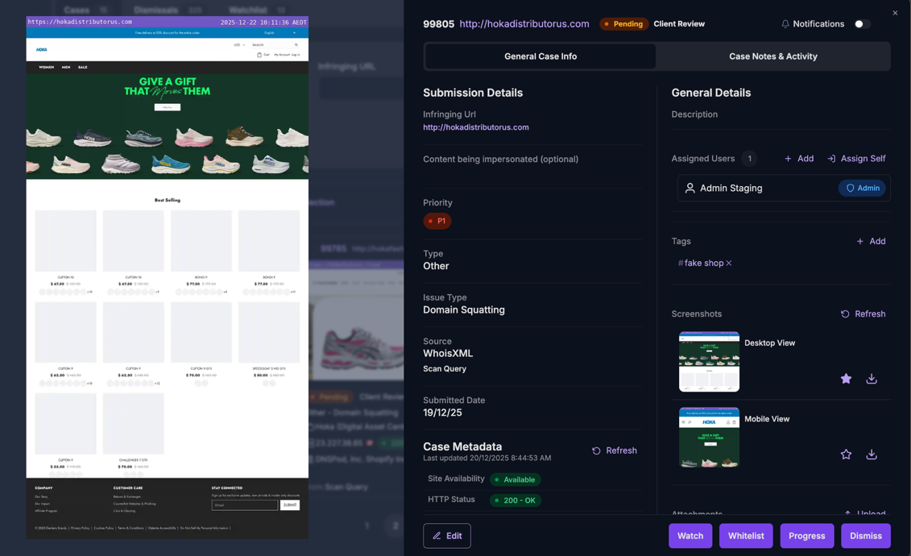Add an assigned user
911x556 pixels.
click(x=799, y=159)
